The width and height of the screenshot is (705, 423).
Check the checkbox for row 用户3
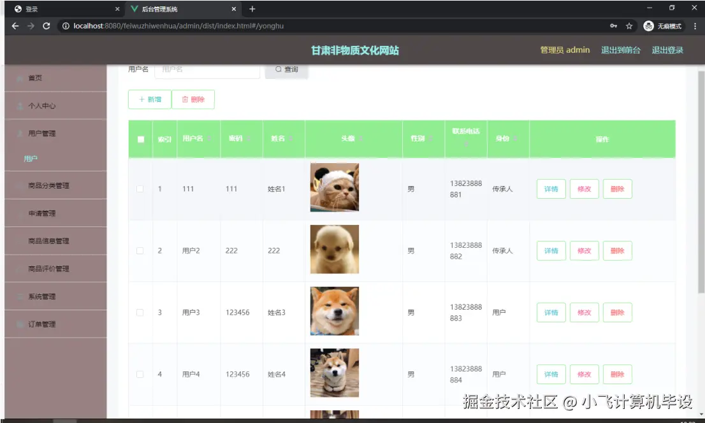pos(140,312)
